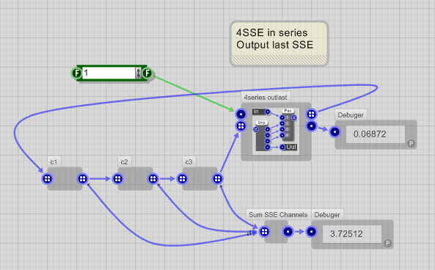Click the c2 node body
This screenshot has height=270, width=435.
click(136, 179)
